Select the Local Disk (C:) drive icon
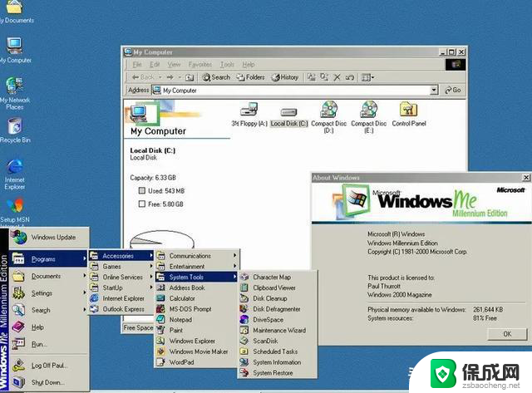 point(289,116)
